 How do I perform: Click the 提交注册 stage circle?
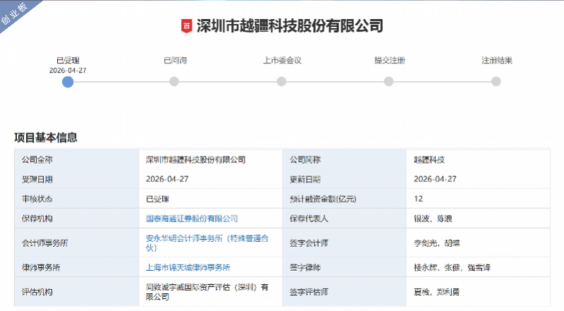[388, 82]
